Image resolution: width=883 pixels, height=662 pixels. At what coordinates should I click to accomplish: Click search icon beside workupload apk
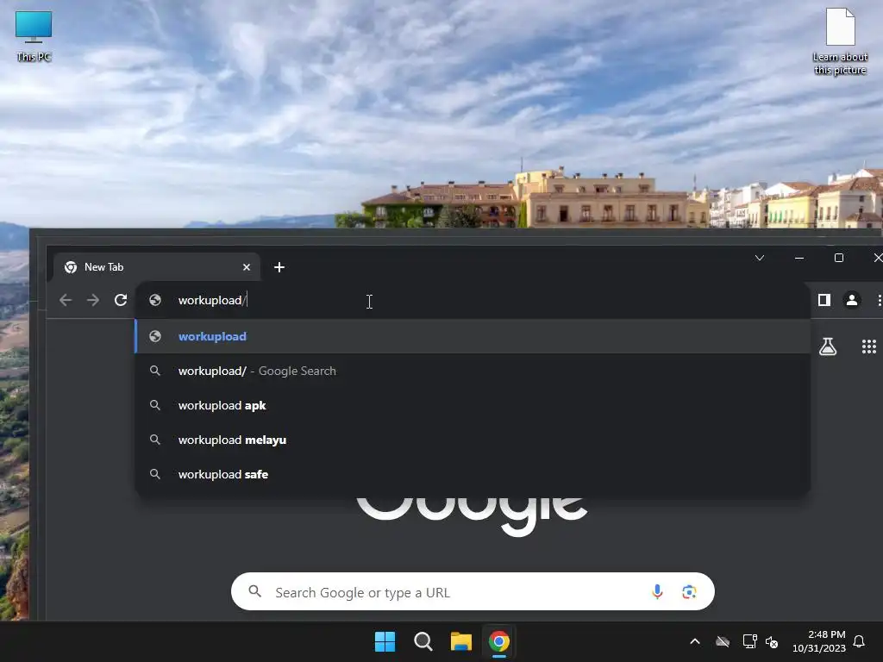click(155, 405)
